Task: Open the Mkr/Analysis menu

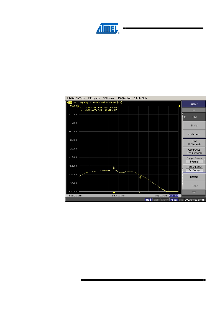Action: pyautogui.click(x=124, y=98)
